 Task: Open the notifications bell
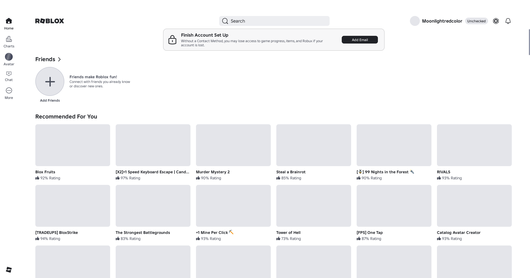click(x=508, y=21)
